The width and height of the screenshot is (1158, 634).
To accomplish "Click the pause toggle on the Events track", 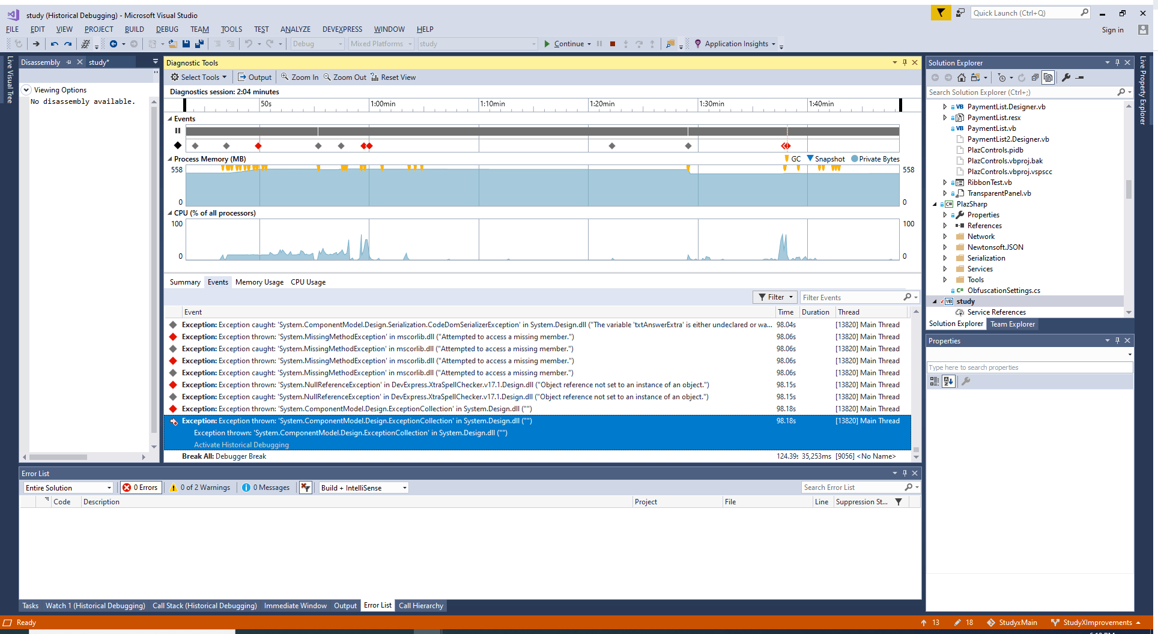I will point(177,131).
